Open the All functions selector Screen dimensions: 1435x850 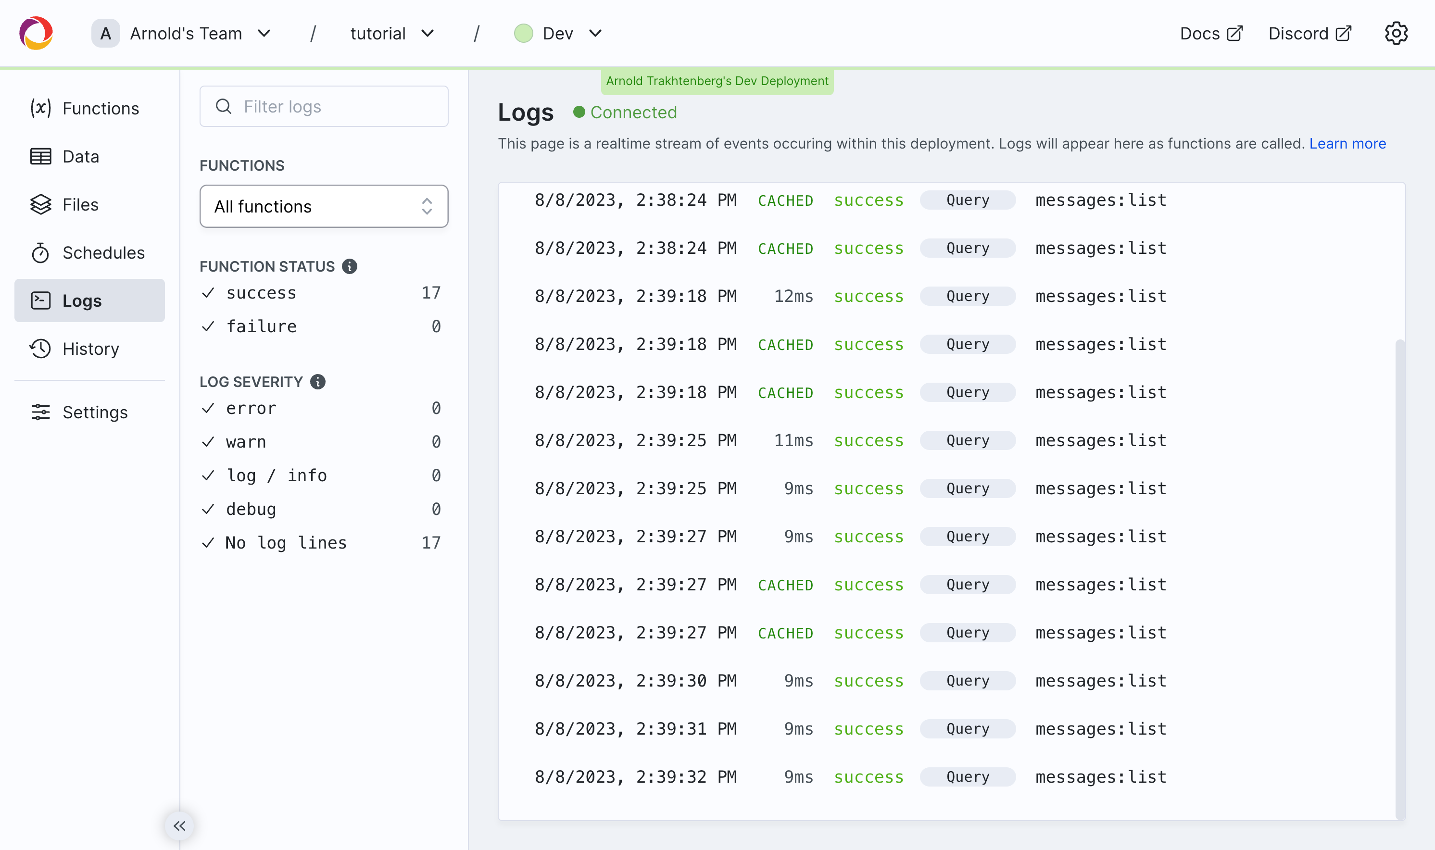324,206
